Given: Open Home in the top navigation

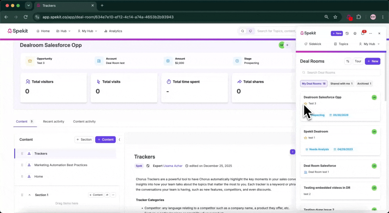Looking at the screenshot, I should (x=43, y=31).
